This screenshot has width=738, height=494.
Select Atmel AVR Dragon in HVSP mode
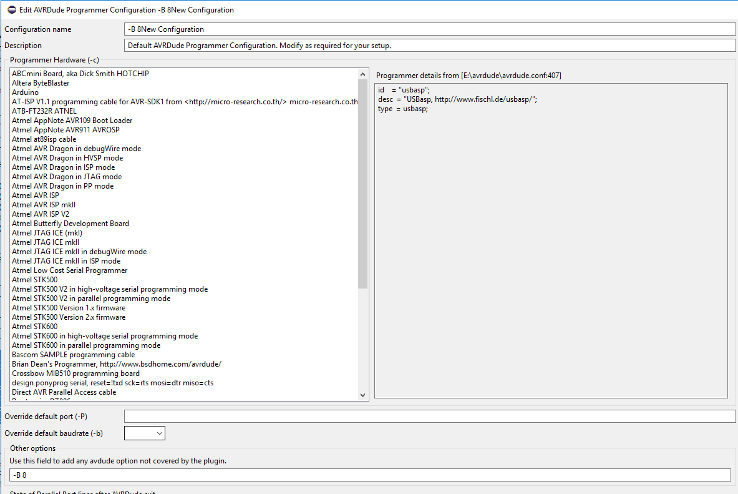coord(67,158)
